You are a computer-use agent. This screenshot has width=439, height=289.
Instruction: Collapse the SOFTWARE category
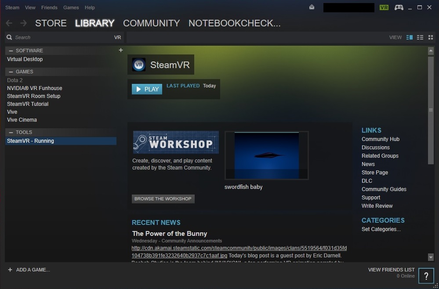coord(11,51)
